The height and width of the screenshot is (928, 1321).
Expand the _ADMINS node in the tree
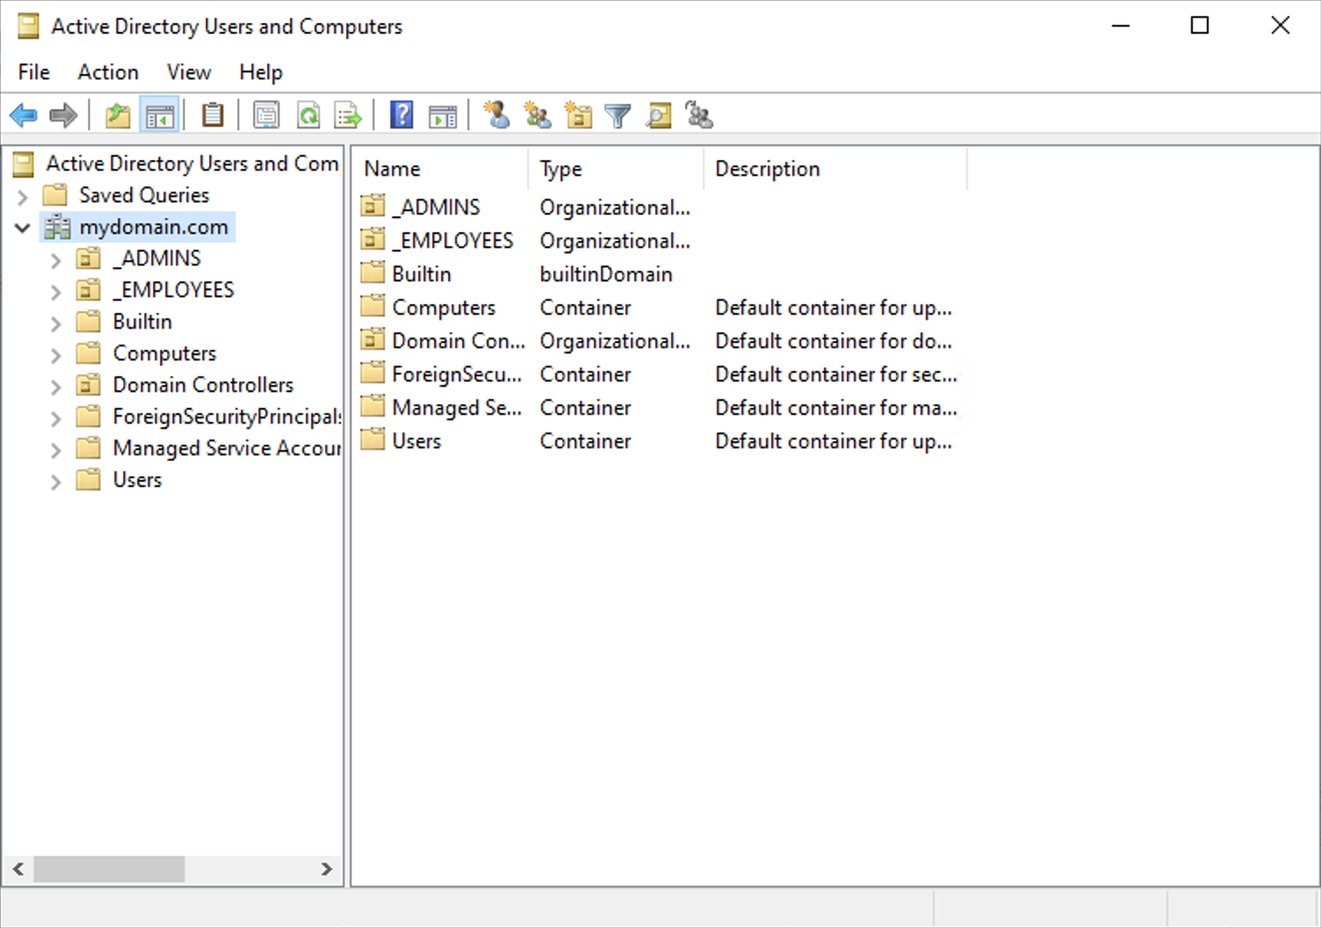pyautogui.click(x=56, y=260)
